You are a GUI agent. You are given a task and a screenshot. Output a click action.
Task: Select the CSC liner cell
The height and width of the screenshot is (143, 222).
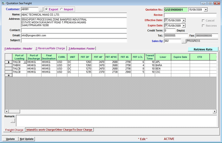[x=163, y=72]
